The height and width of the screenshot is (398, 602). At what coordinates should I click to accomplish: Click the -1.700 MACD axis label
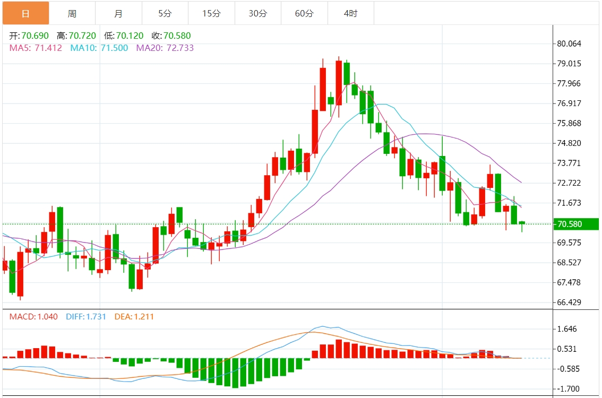(568, 389)
